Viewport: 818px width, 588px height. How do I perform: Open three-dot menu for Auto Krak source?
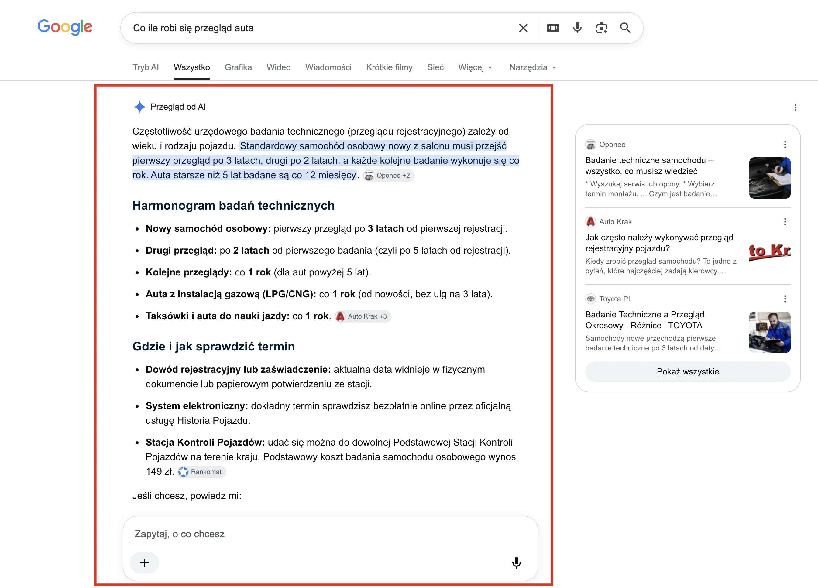785,222
